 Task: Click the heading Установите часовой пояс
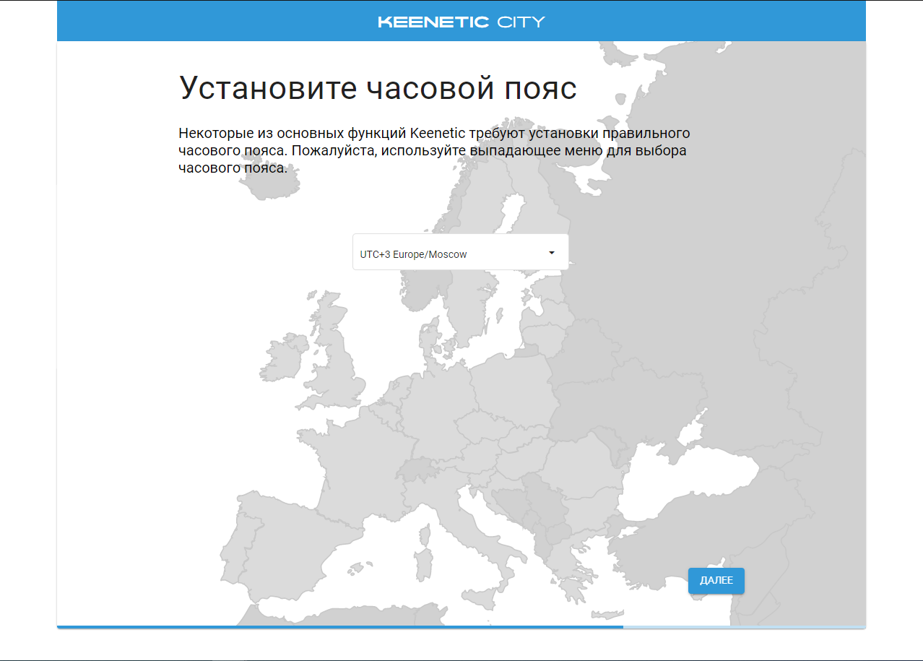pos(378,88)
